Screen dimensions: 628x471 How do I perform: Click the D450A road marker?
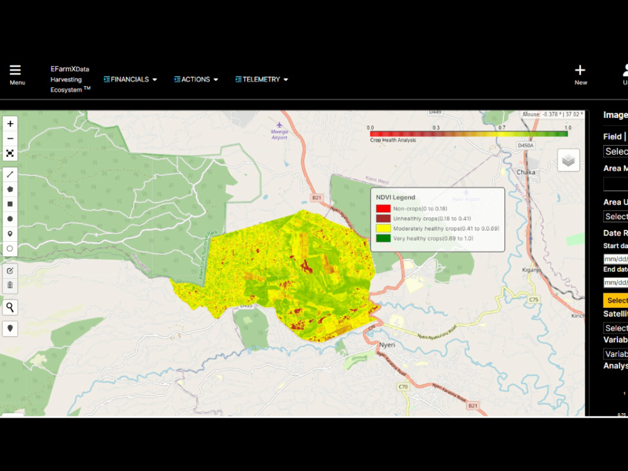point(526,146)
